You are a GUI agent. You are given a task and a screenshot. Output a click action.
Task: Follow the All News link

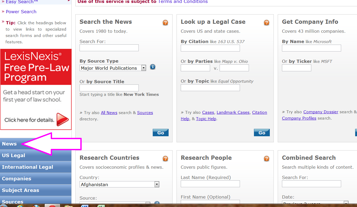pos(109,113)
